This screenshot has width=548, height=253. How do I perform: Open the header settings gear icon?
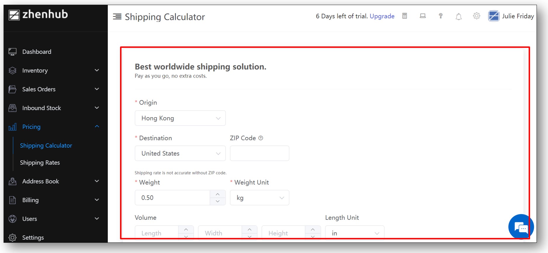(476, 16)
